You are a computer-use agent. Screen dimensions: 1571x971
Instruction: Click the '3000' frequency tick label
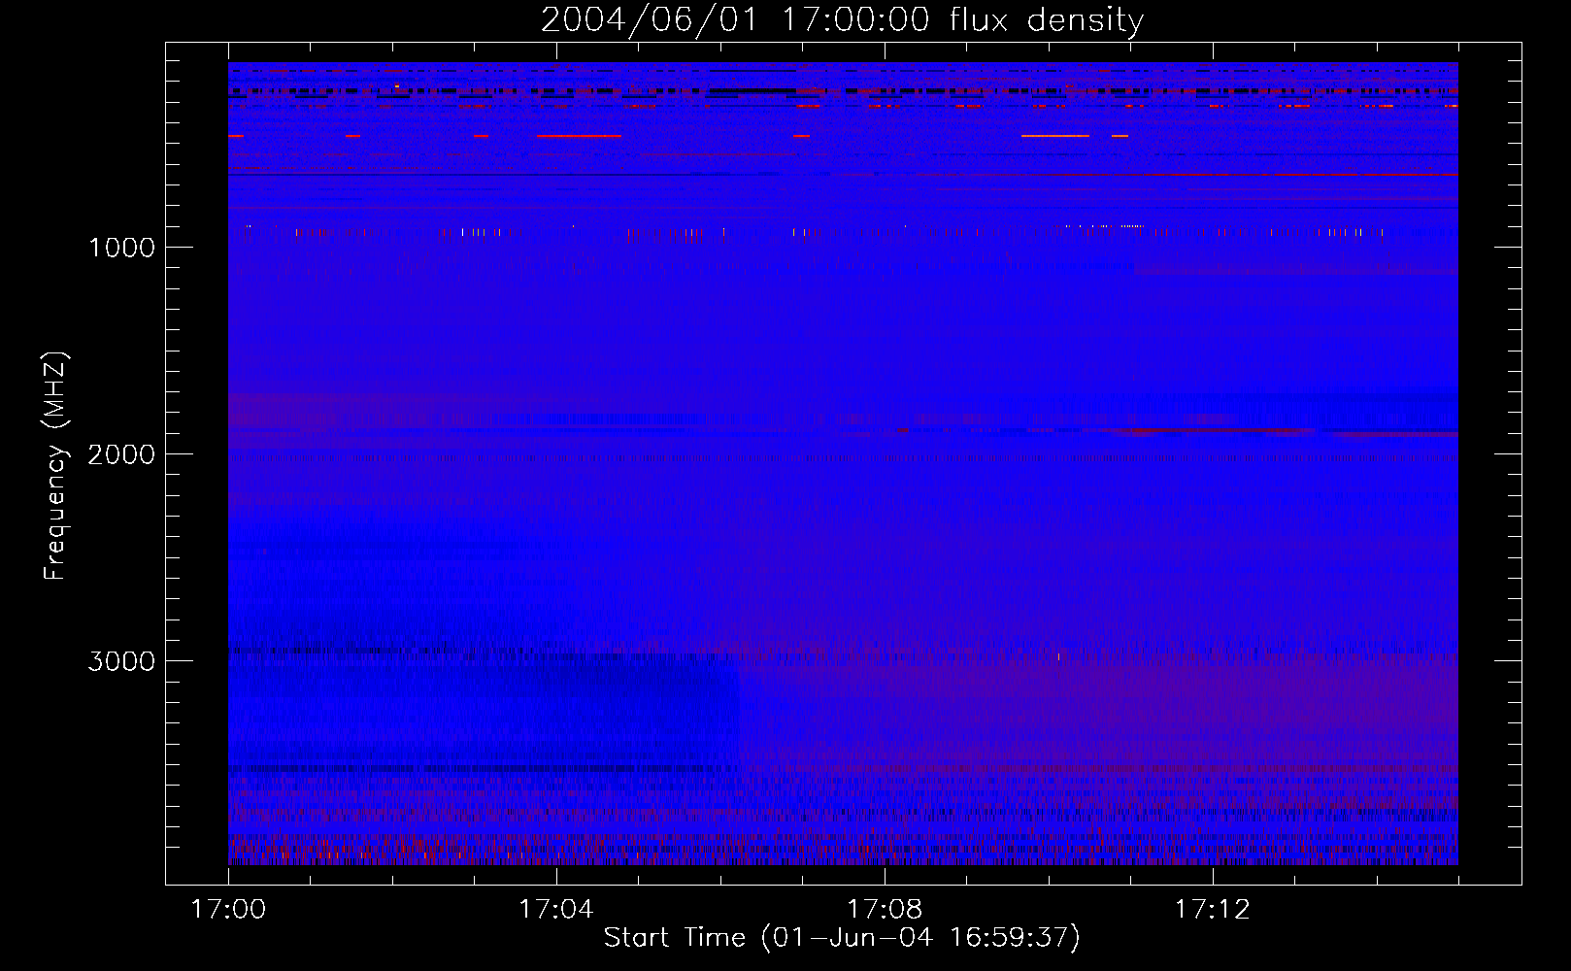click(x=121, y=661)
